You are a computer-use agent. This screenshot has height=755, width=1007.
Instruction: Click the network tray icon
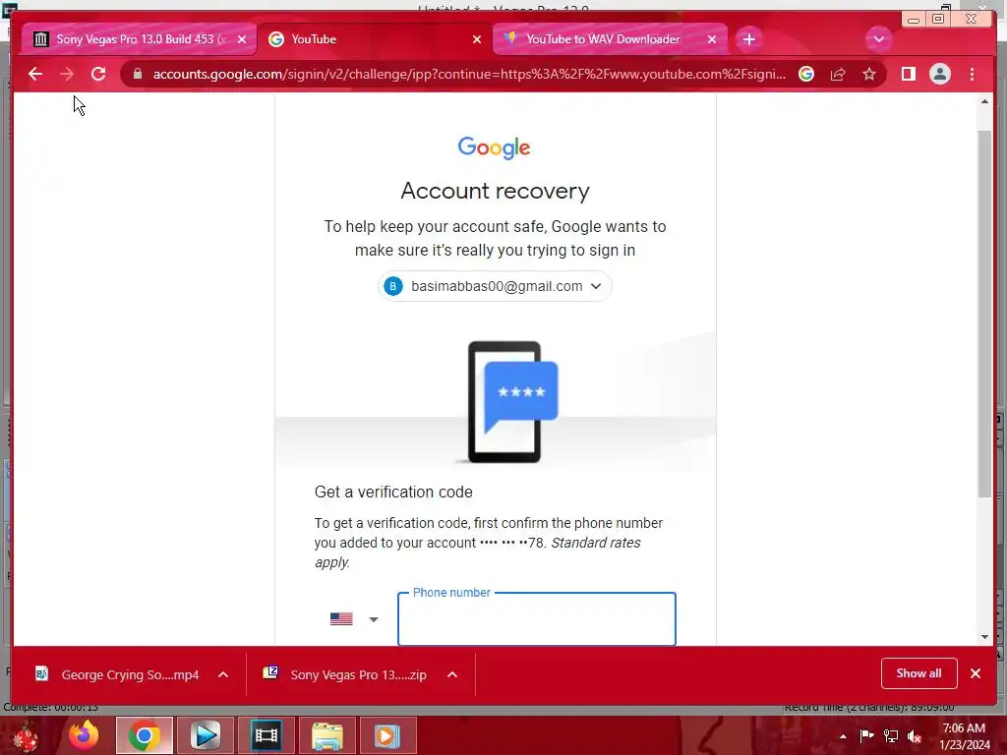(891, 735)
